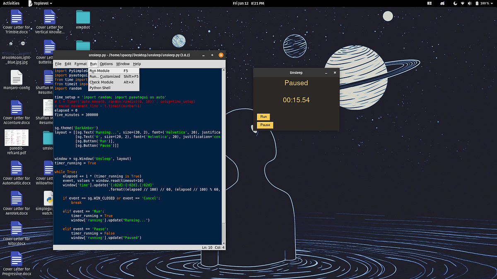Viewport: 497px width, 279px height.
Task: Click the Run button in the Unsleep window
Action: click(263, 117)
